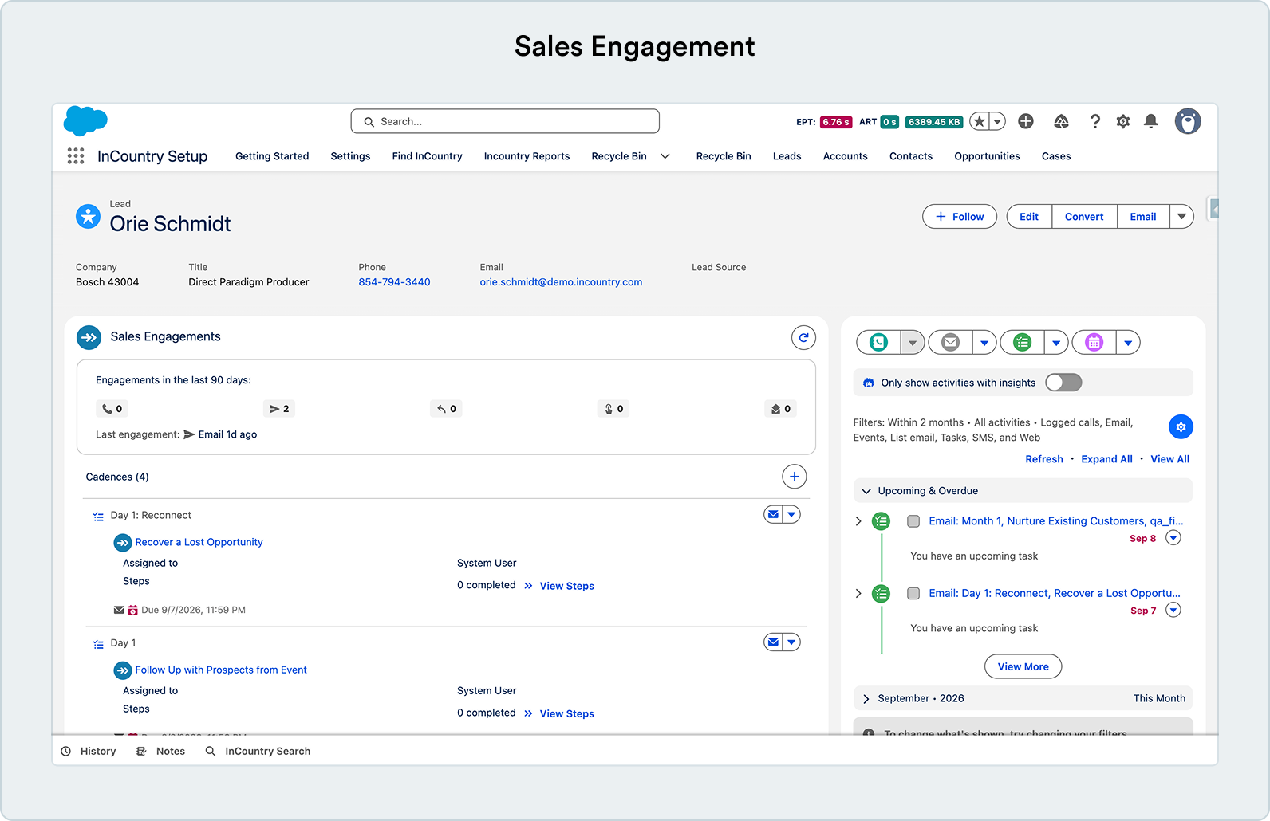Switch to the Leads tab

(x=787, y=156)
